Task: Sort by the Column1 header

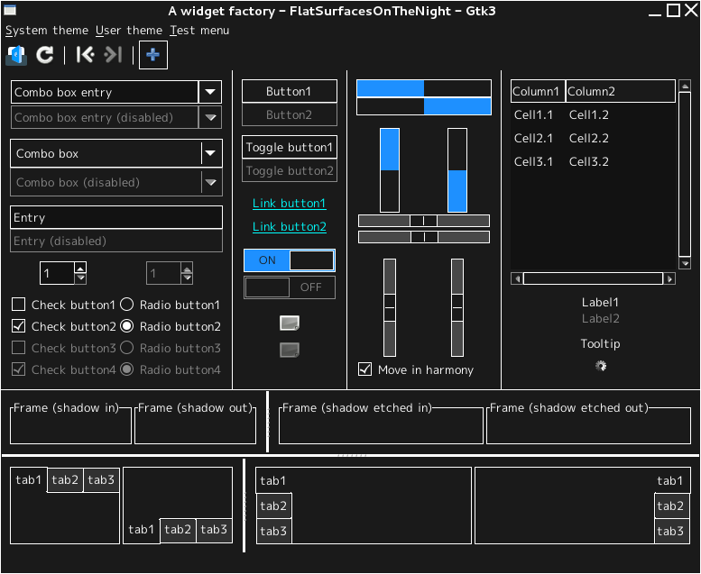Action: coord(538,92)
